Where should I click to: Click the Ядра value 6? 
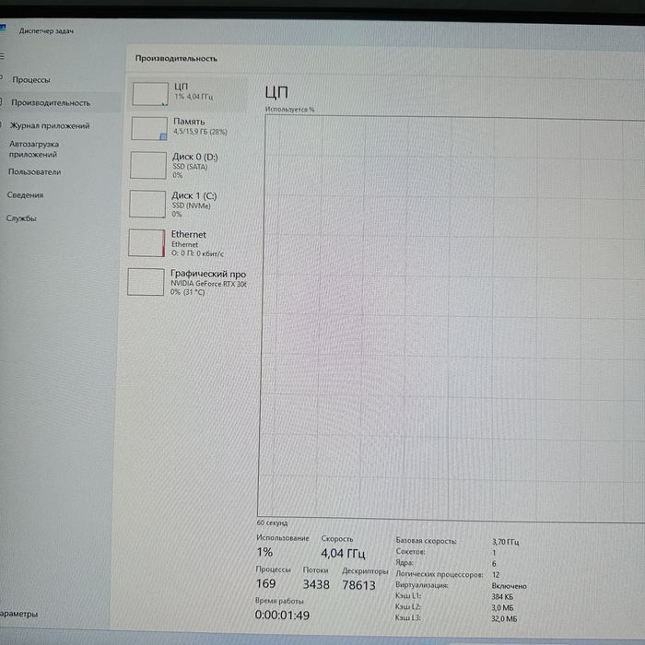tap(494, 564)
